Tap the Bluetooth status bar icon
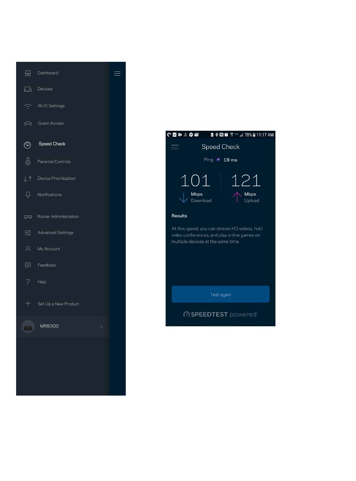The height and width of the screenshot is (481, 356). pos(216,135)
